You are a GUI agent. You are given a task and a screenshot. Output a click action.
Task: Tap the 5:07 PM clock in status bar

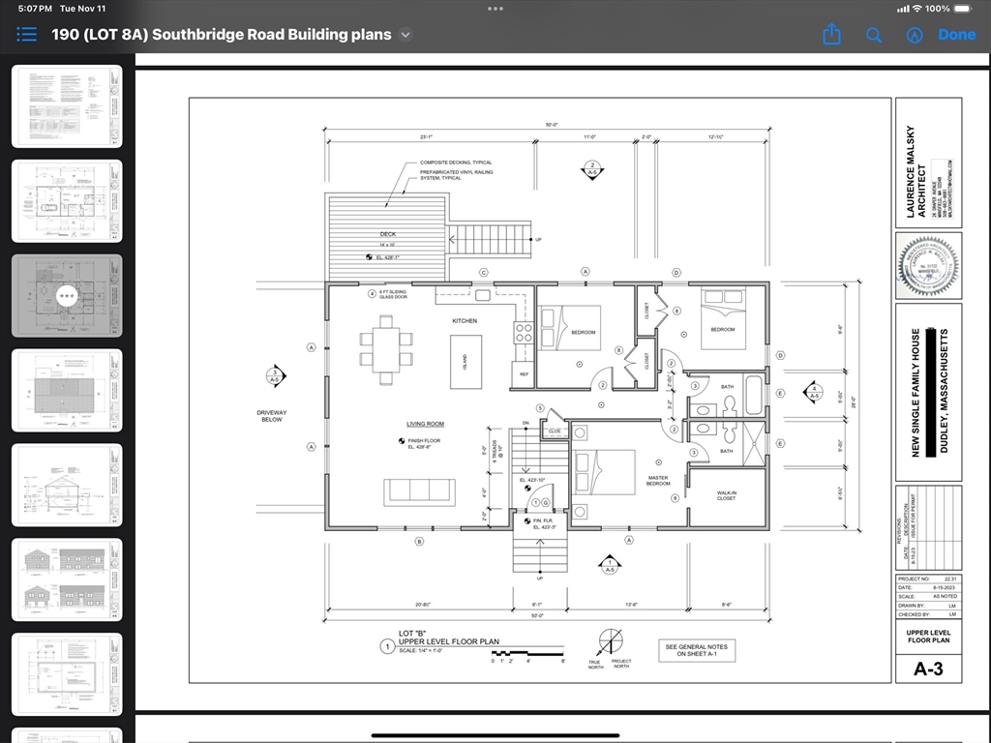pyautogui.click(x=35, y=9)
